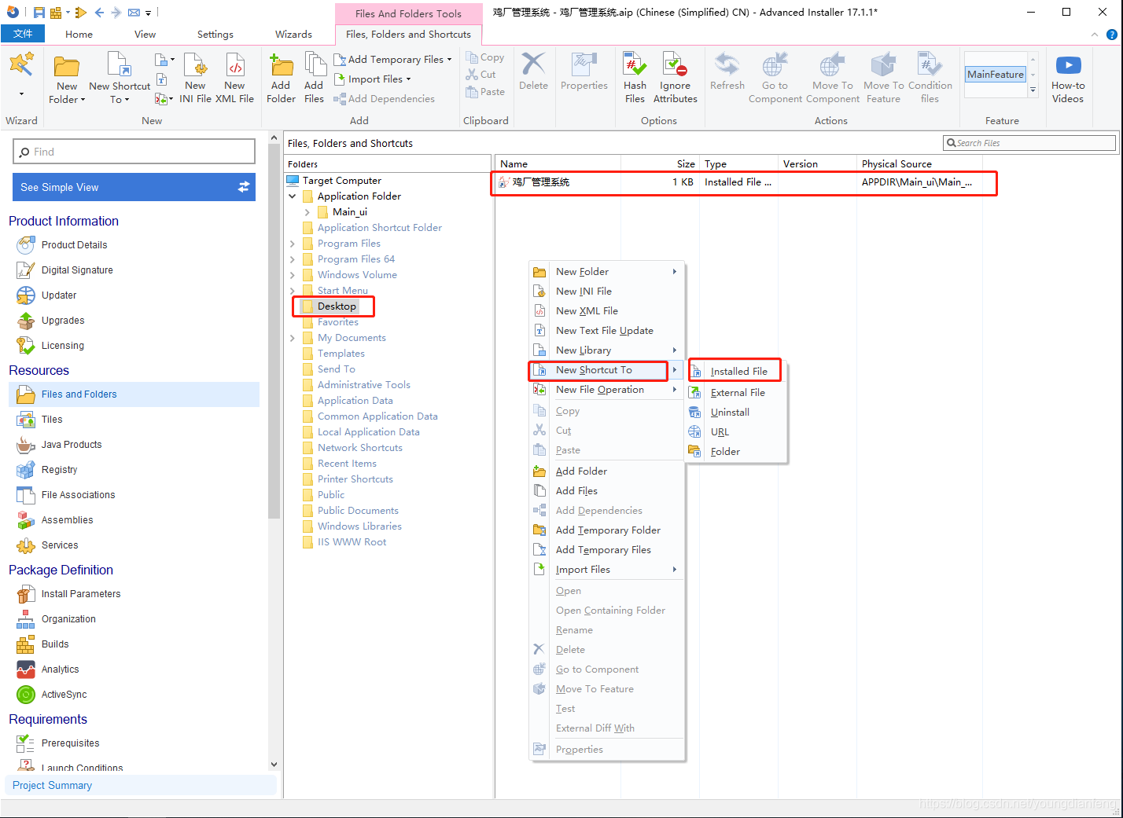Expand the Program Files node
The height and width of the screenshot is (818, 1123).
click(293, 244)
